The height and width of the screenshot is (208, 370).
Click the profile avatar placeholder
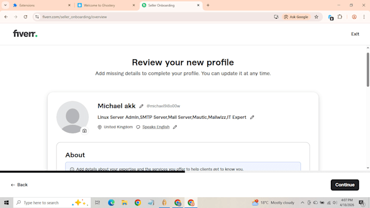(x=72, y=117)
